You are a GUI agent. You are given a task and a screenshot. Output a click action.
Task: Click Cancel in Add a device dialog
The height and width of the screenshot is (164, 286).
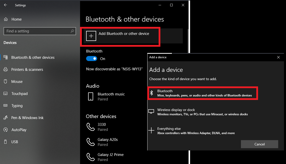[259, 144]
